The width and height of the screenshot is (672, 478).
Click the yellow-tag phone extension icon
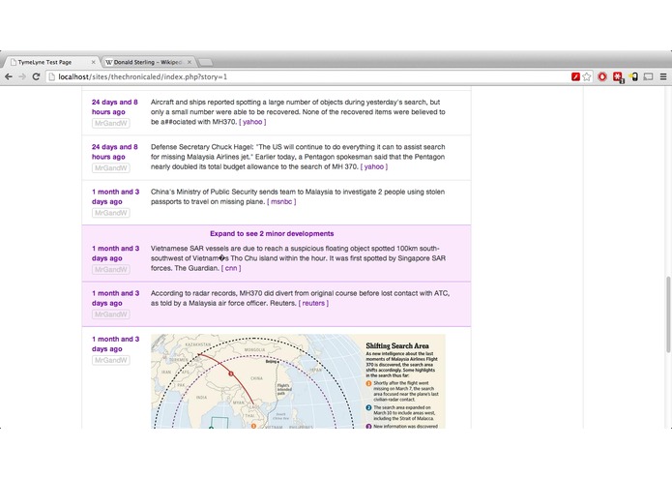(x=633, y=76)
